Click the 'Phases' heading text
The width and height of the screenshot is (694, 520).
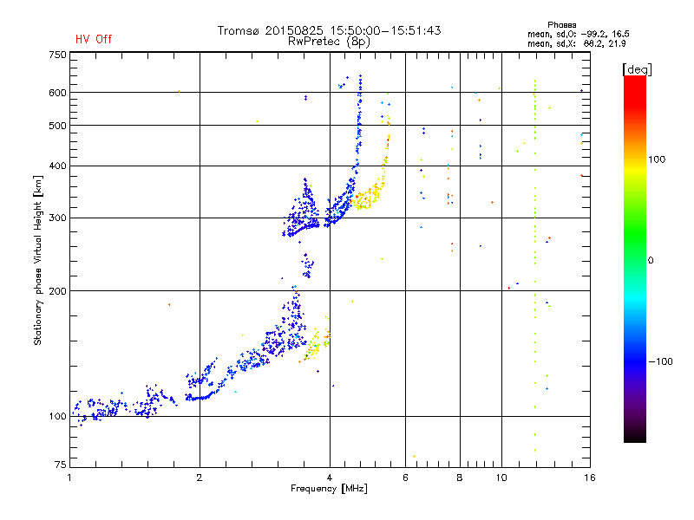point(561,25)
